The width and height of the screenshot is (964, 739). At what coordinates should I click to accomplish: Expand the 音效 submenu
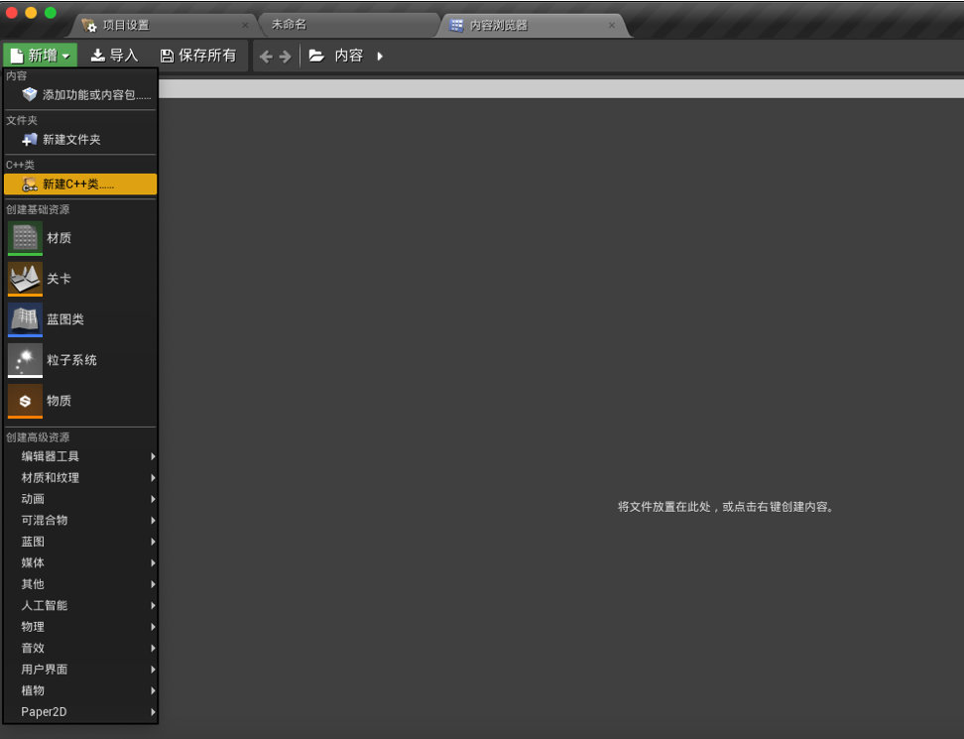click(80, 648)
